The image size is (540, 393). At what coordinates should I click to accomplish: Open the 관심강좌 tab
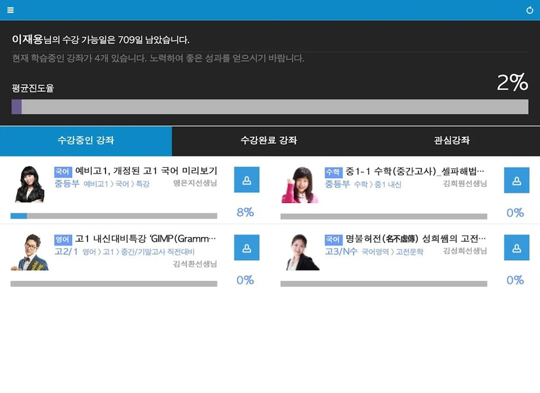452,141
